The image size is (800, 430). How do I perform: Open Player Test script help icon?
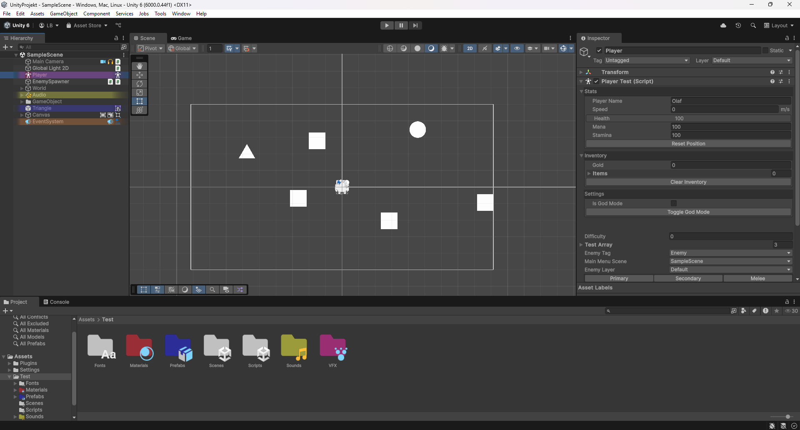pyautogui.click(x=772, y=81)
